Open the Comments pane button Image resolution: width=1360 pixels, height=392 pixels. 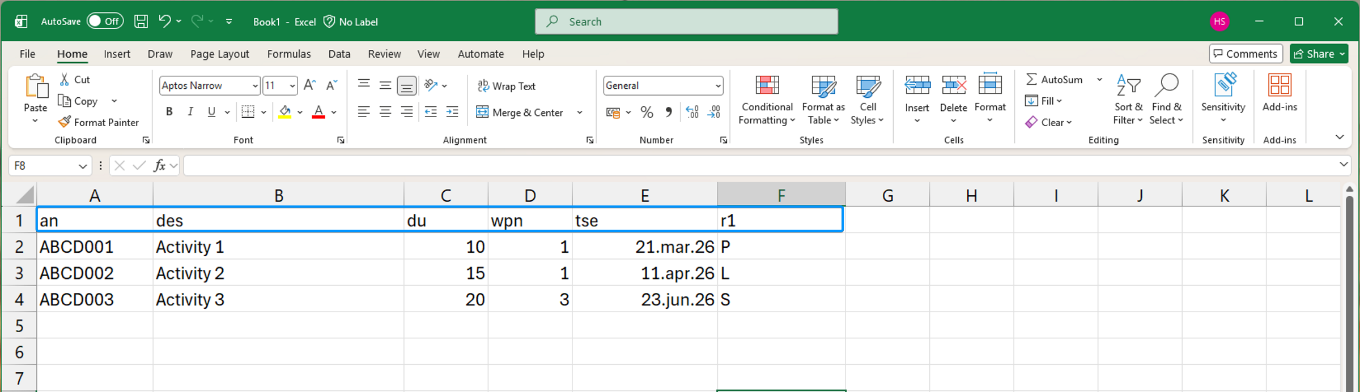pyautogui.click(x=1245, y=54)
